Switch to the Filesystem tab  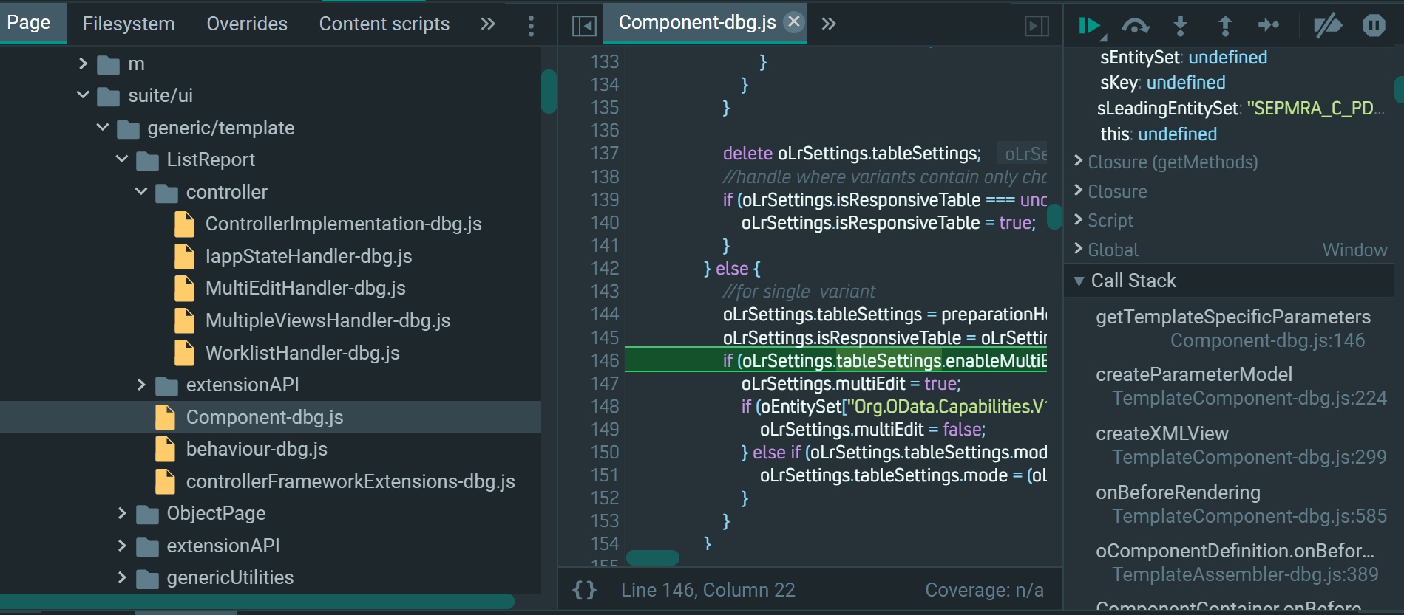click(129, 24)
